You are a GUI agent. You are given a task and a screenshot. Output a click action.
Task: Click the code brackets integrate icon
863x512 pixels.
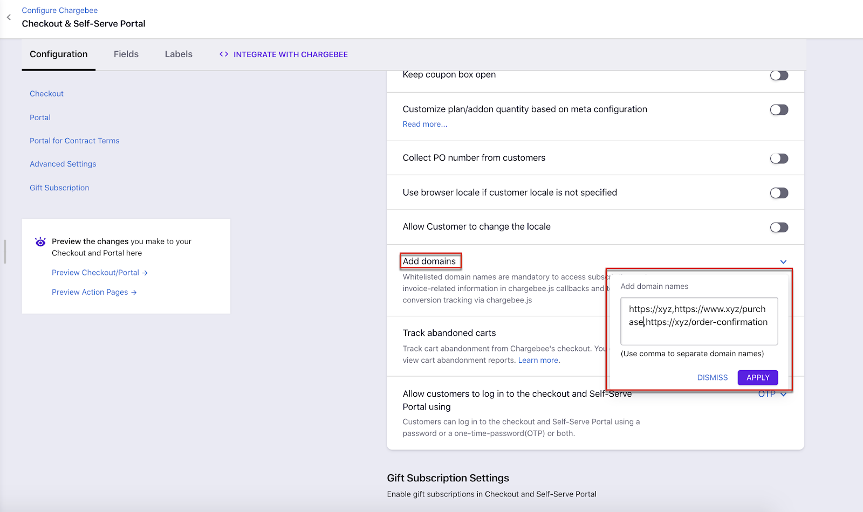pyautogui.click(x=224, y=54)
